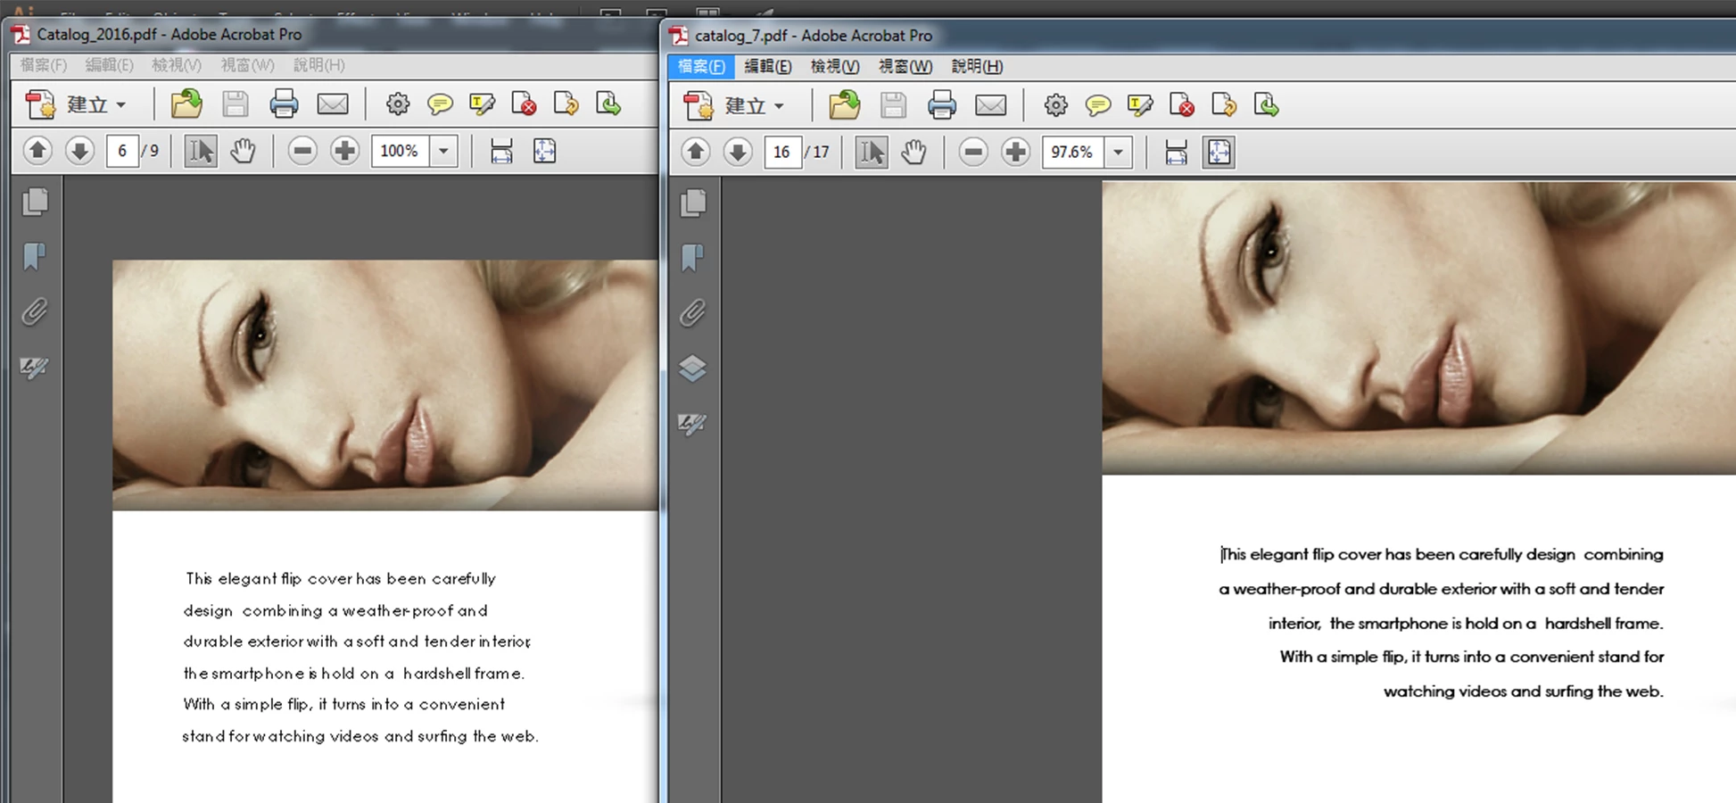The image size is (1736, 803).
Task: Open 檢視(V) menu in Catalog_2016.pdf window
Action: coord(176,65)
